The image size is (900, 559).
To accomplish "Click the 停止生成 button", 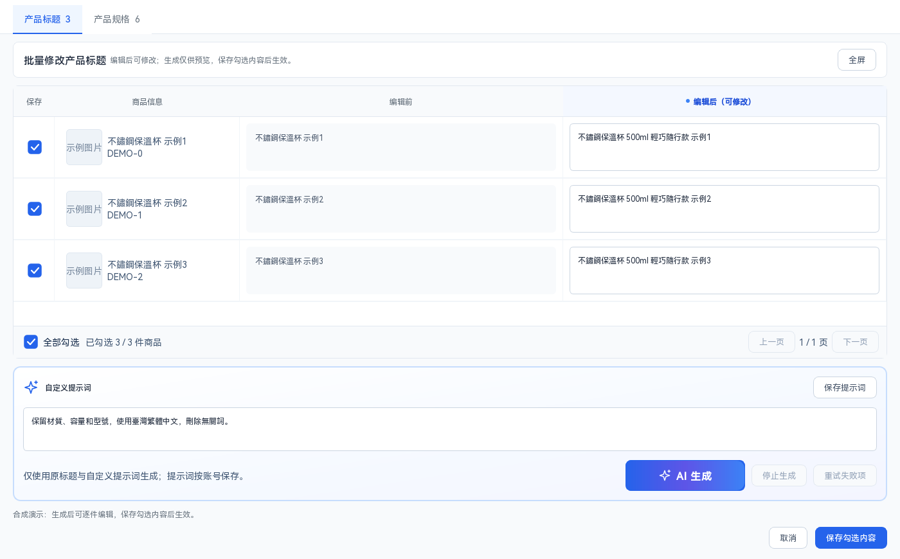I will click(779, 475).
